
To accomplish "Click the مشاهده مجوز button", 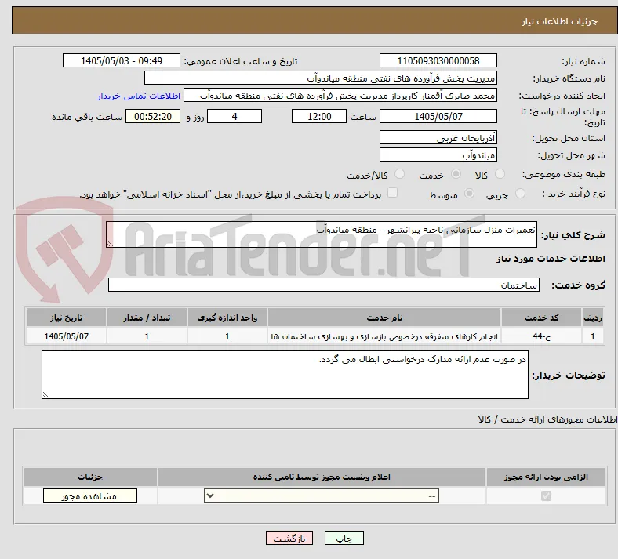I will coord(90,495).
